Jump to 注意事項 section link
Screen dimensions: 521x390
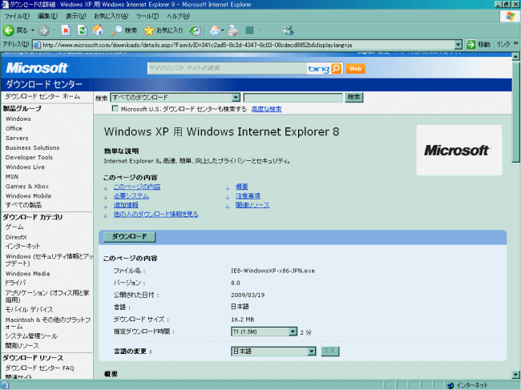(x=248, y=196)
